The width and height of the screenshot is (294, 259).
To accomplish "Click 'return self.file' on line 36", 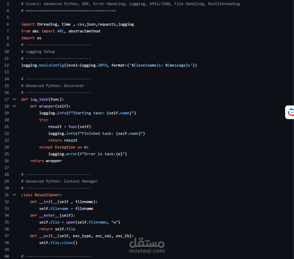I will click(57, 229).
